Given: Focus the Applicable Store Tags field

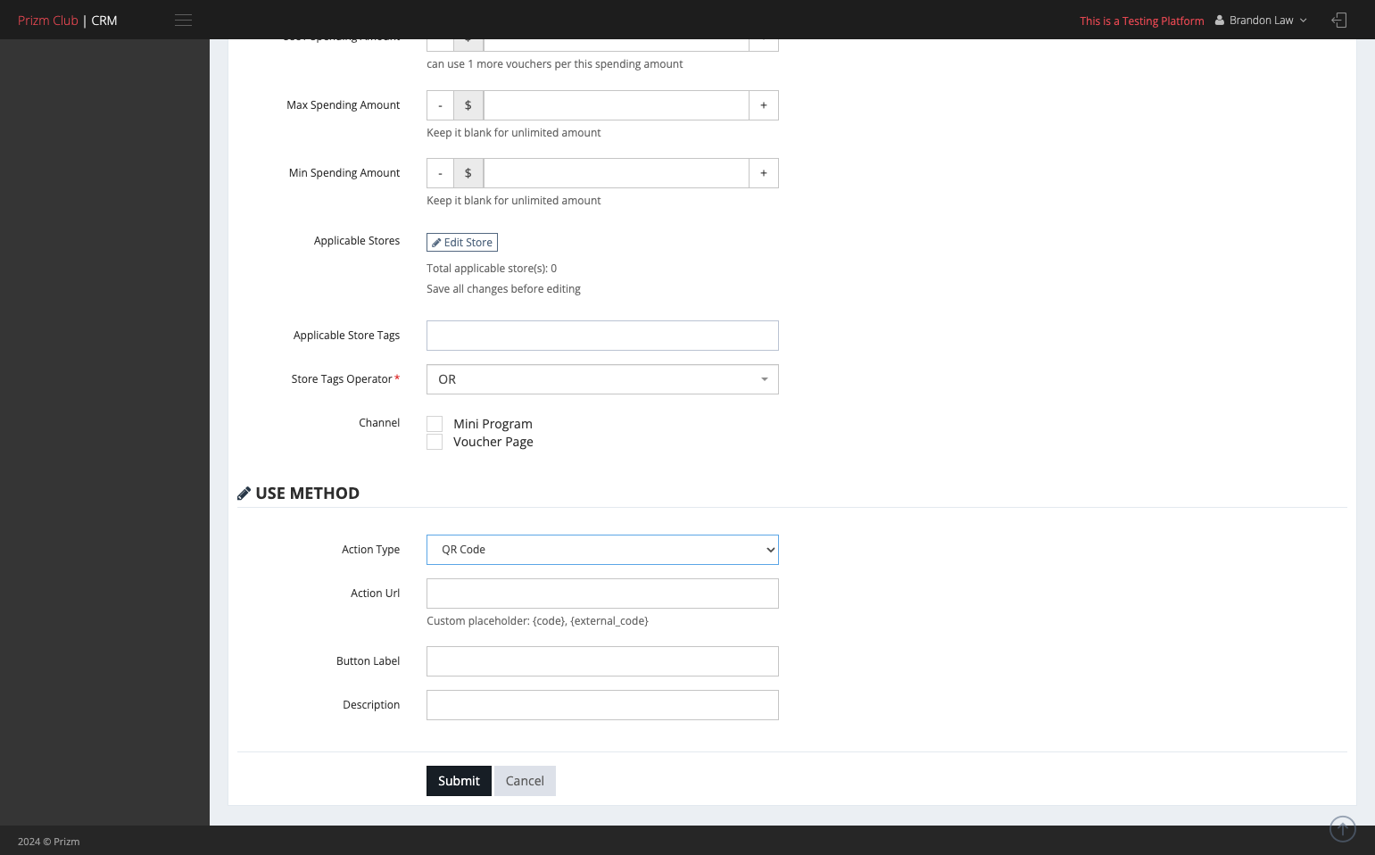Looking at the screenshot, I should click(602, 336).
